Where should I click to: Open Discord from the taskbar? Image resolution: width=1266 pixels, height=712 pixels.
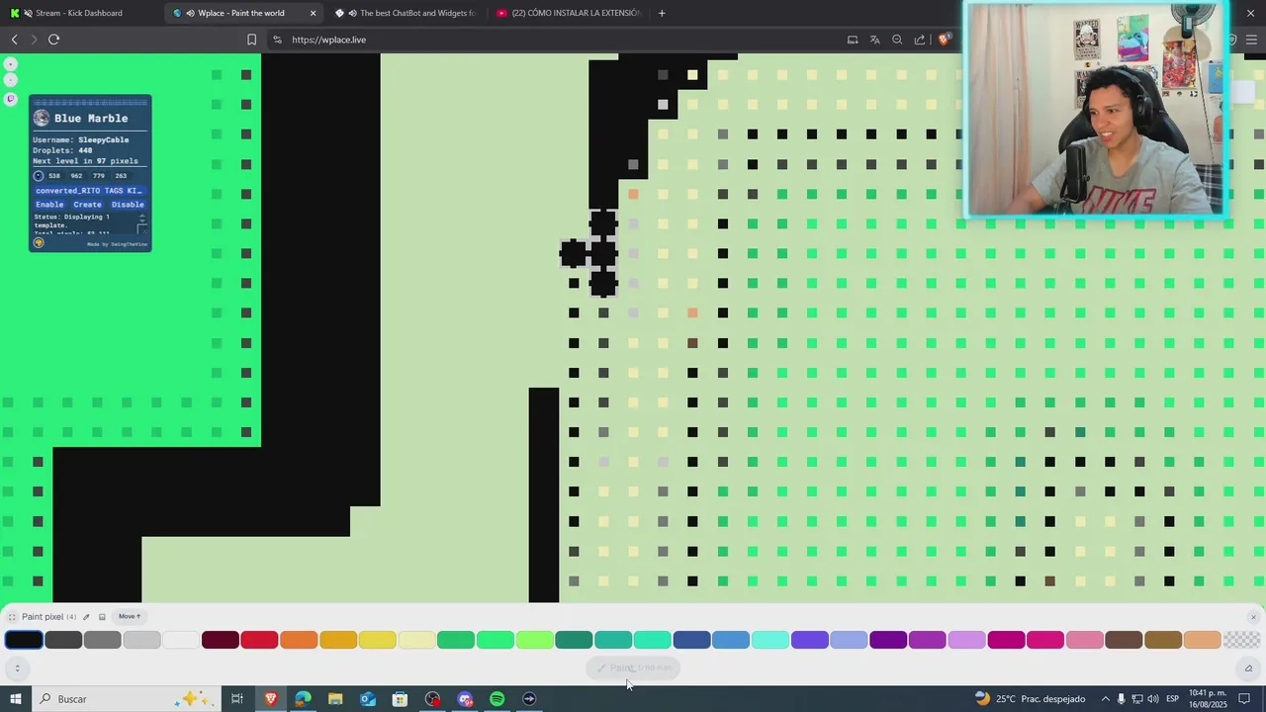coord(465,699)
